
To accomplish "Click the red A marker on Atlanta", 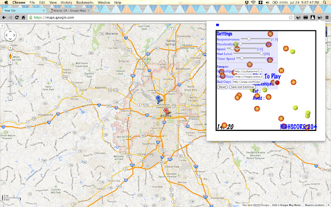I will point(166,111).
